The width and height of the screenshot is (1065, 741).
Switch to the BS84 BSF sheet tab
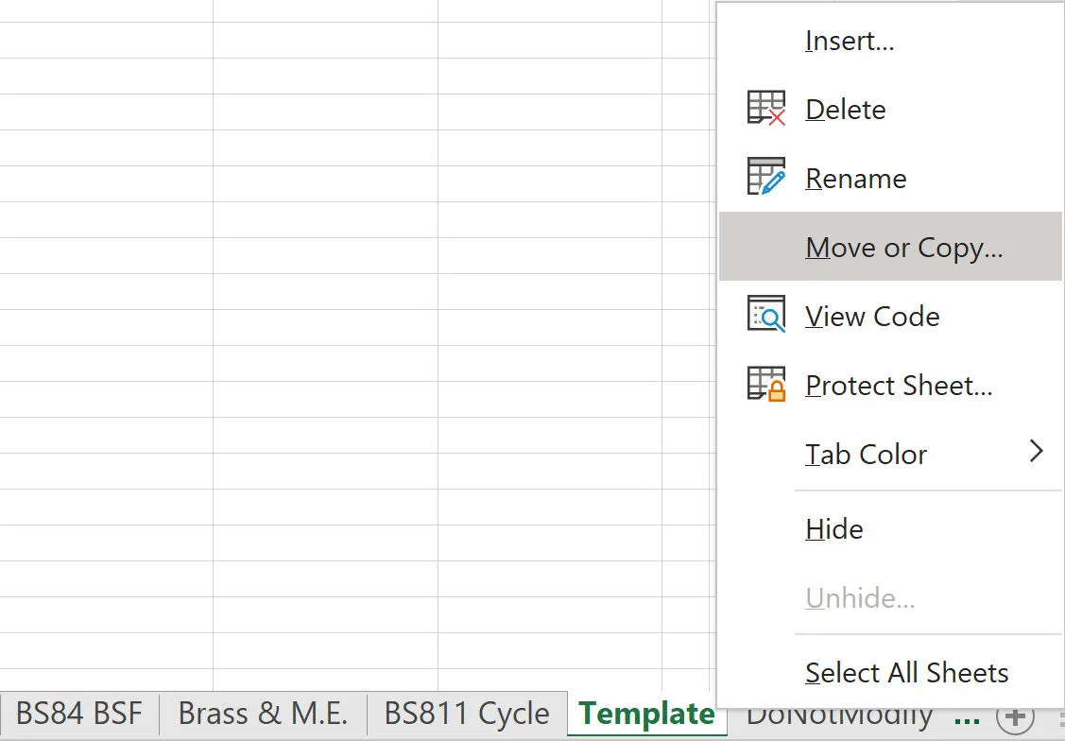pos(79,715)
